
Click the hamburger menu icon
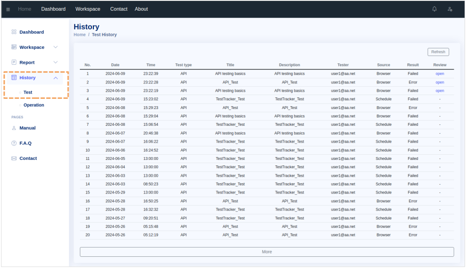[8, 9]
